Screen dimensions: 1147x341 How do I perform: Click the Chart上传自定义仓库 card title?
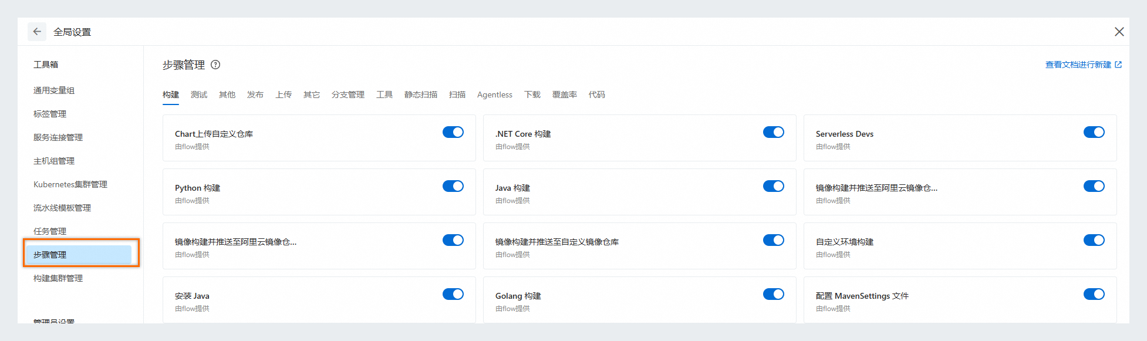[214, 134]
